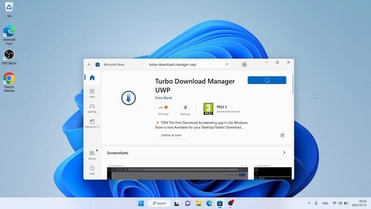
Task: Open the Chat app in taskbar
Action: coord(188,203)
